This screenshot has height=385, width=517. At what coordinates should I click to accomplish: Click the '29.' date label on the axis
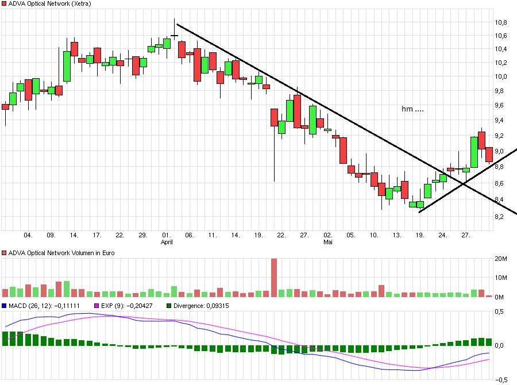pyautogui.click(x=143, y=235)
